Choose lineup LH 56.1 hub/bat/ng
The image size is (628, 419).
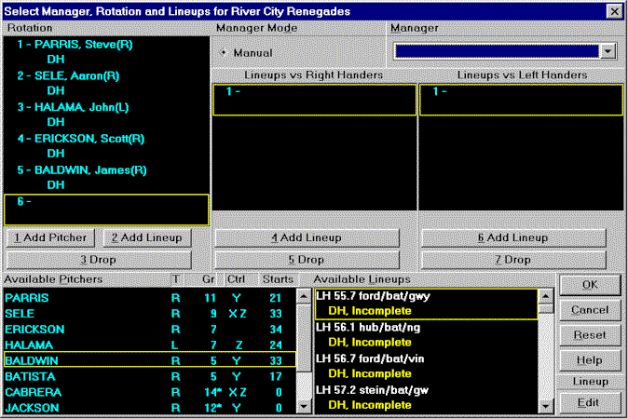click(x=367, y=329)
